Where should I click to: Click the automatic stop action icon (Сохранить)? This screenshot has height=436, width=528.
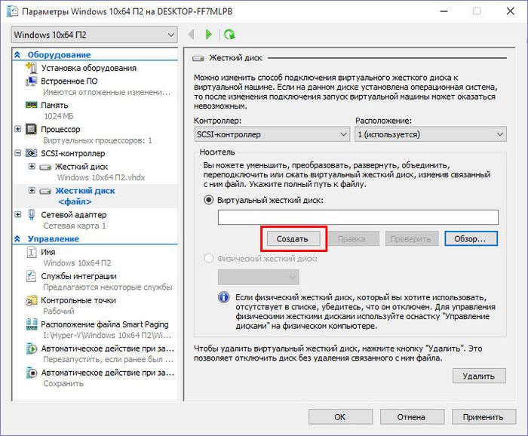point(32,373)
